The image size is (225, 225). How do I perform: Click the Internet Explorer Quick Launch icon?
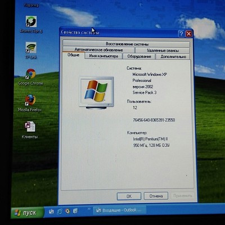pos(60,211)
